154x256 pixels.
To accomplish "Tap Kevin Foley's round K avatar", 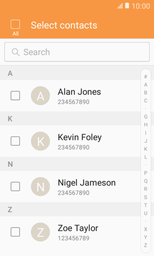I will [40, 141].
